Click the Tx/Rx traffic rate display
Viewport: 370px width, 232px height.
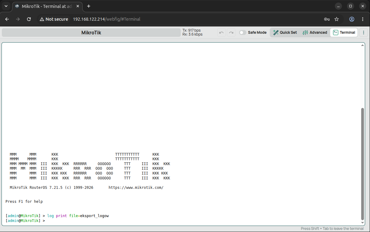[x=192, y=33]
